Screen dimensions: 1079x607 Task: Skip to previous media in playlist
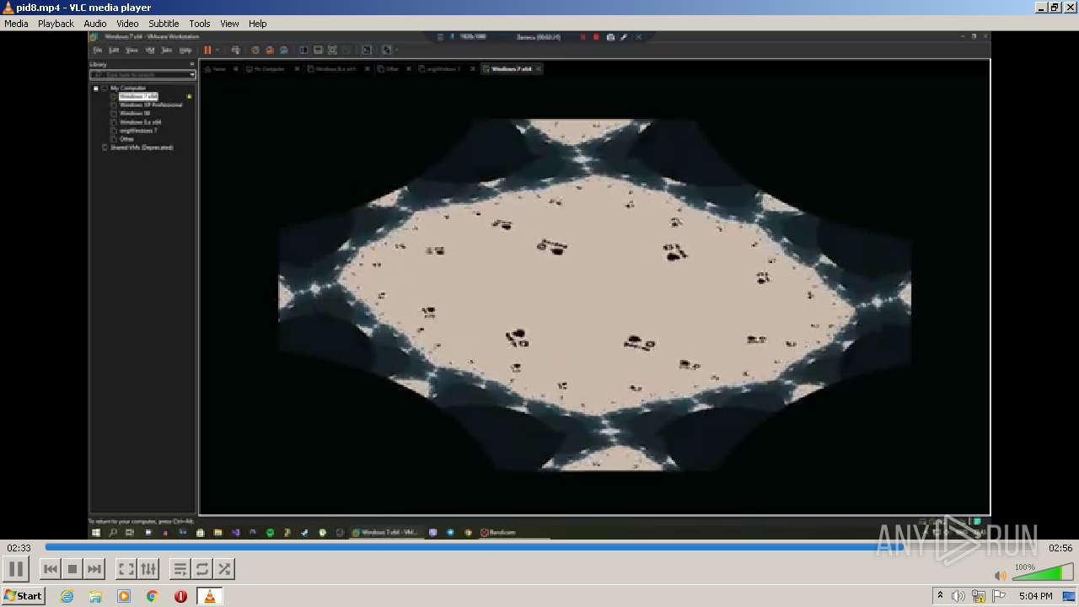click(51, 569)
